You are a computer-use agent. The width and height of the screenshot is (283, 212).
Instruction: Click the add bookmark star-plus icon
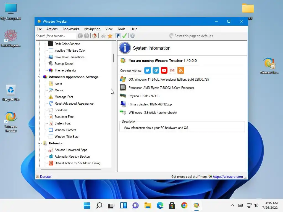[x=103, y=36]
